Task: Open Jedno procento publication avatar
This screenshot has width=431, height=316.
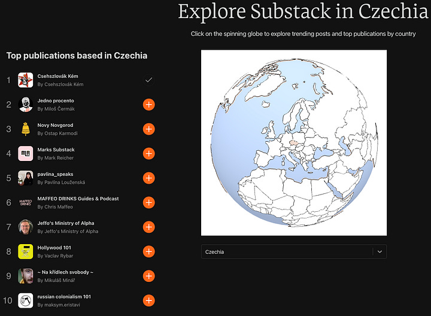Action: 26,105
